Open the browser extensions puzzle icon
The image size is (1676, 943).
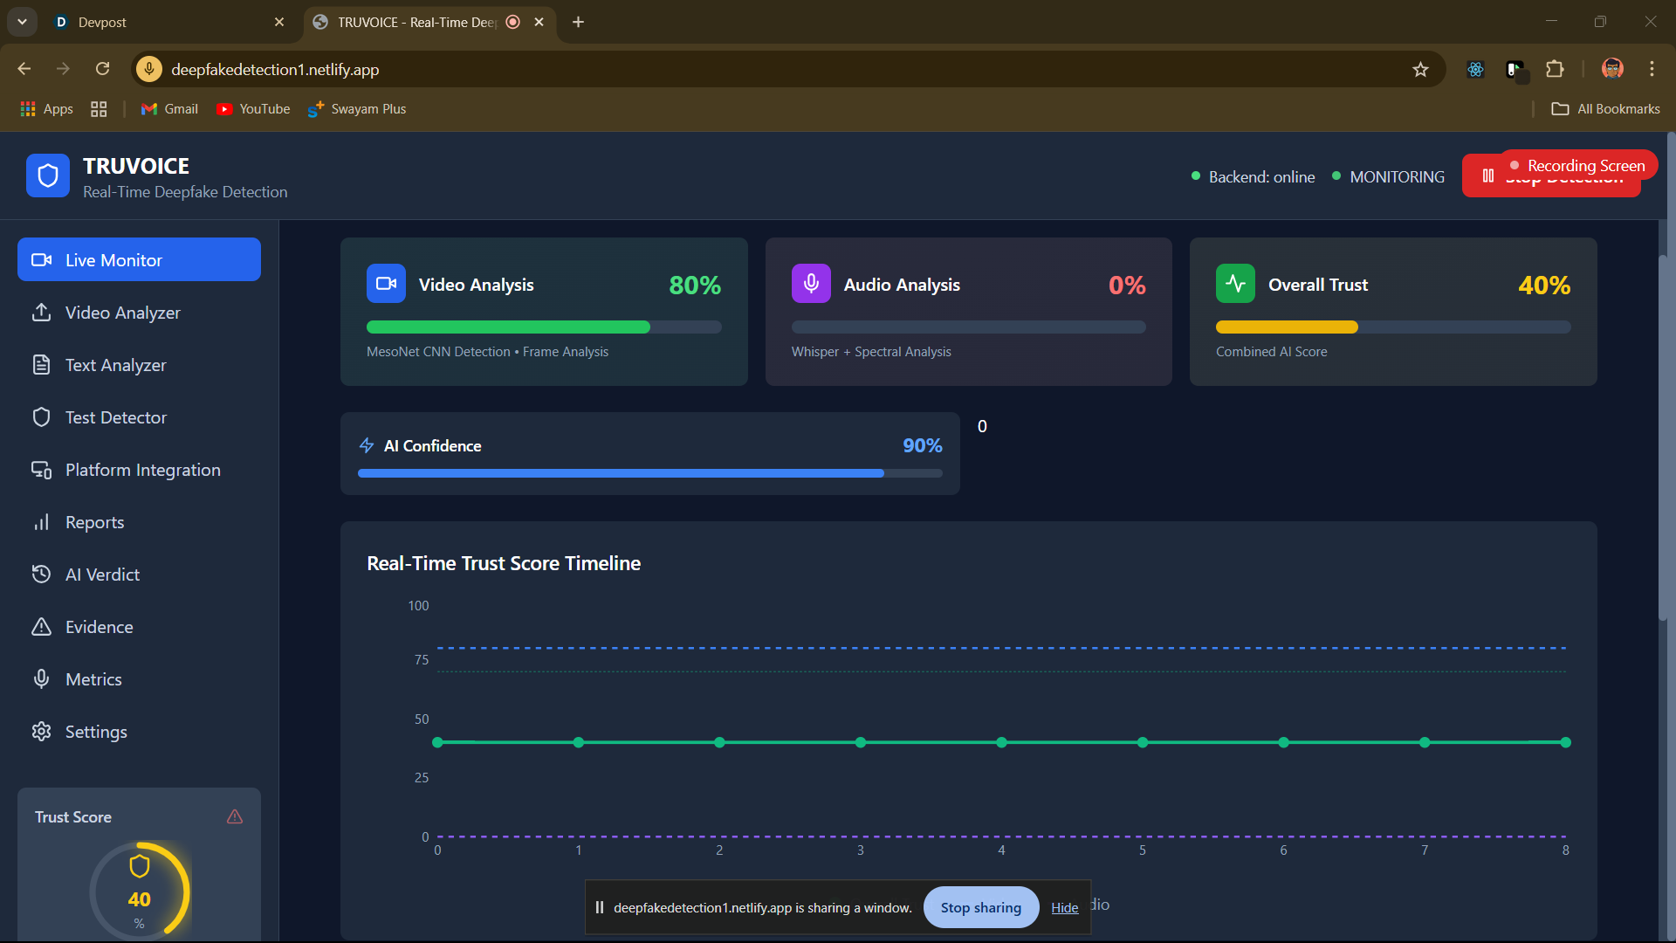click(1555, 69)
